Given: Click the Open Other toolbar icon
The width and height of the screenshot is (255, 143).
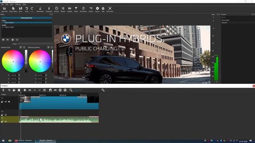Looking at the screenshot, I should click(13, 10).
